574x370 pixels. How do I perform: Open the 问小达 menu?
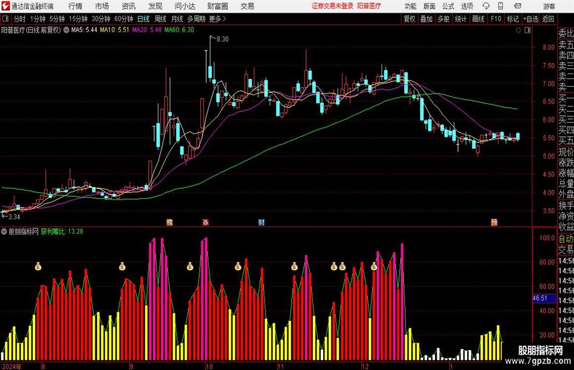pyautogui.click(x=185, y=6)
